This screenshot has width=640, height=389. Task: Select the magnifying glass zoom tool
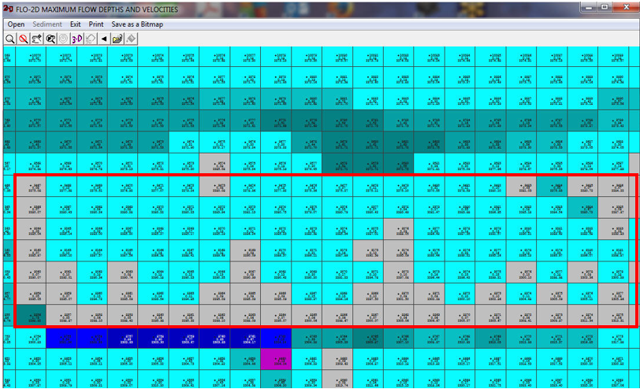click(x=10, y=39)
